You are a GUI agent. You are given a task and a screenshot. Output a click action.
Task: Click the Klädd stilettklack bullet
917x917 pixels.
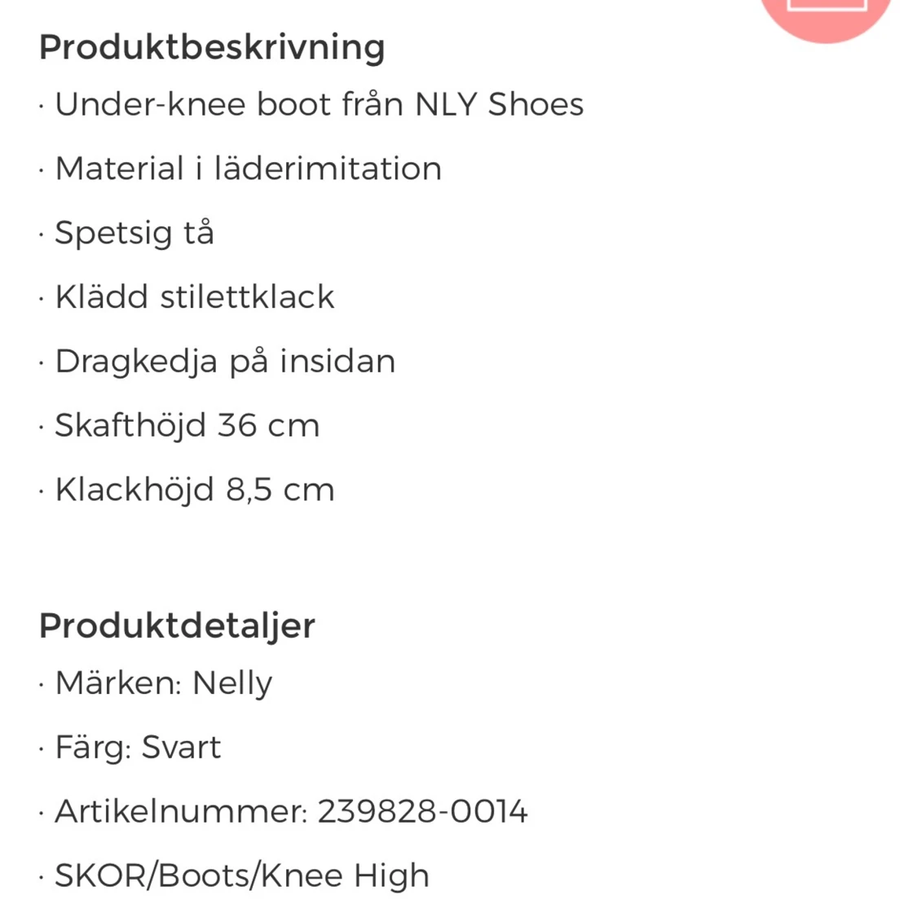pos(194,297)
